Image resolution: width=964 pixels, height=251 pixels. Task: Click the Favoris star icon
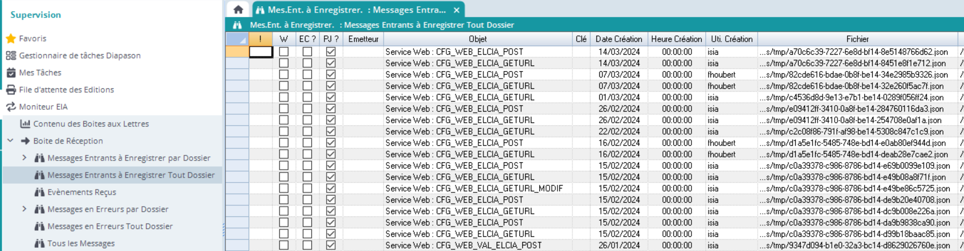tap(11, 39)
